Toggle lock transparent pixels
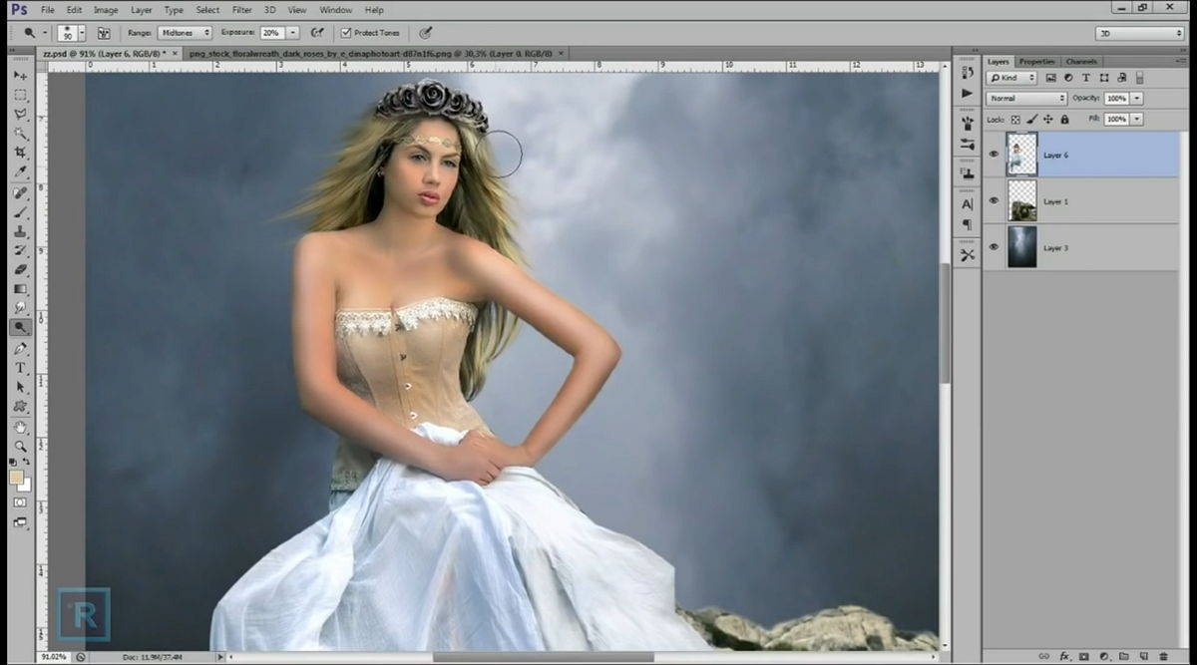 (1017, 119)
